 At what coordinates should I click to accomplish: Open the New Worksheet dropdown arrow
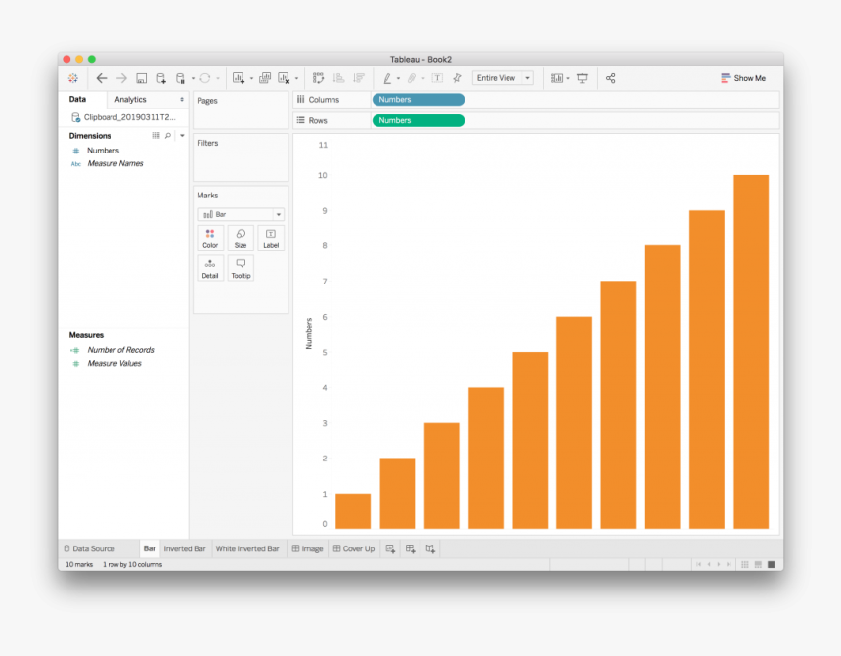(251, 79)
